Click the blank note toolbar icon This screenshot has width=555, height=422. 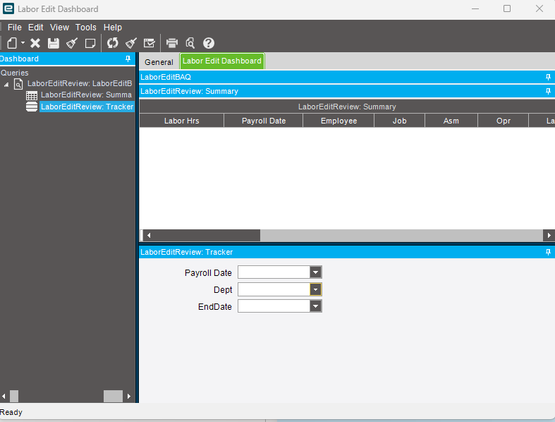(90, 43)
